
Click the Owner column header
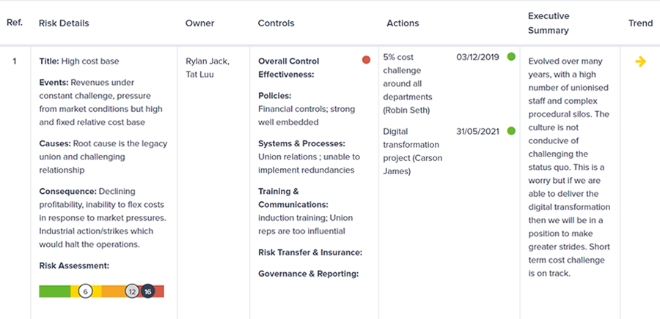tap(200, 23)
